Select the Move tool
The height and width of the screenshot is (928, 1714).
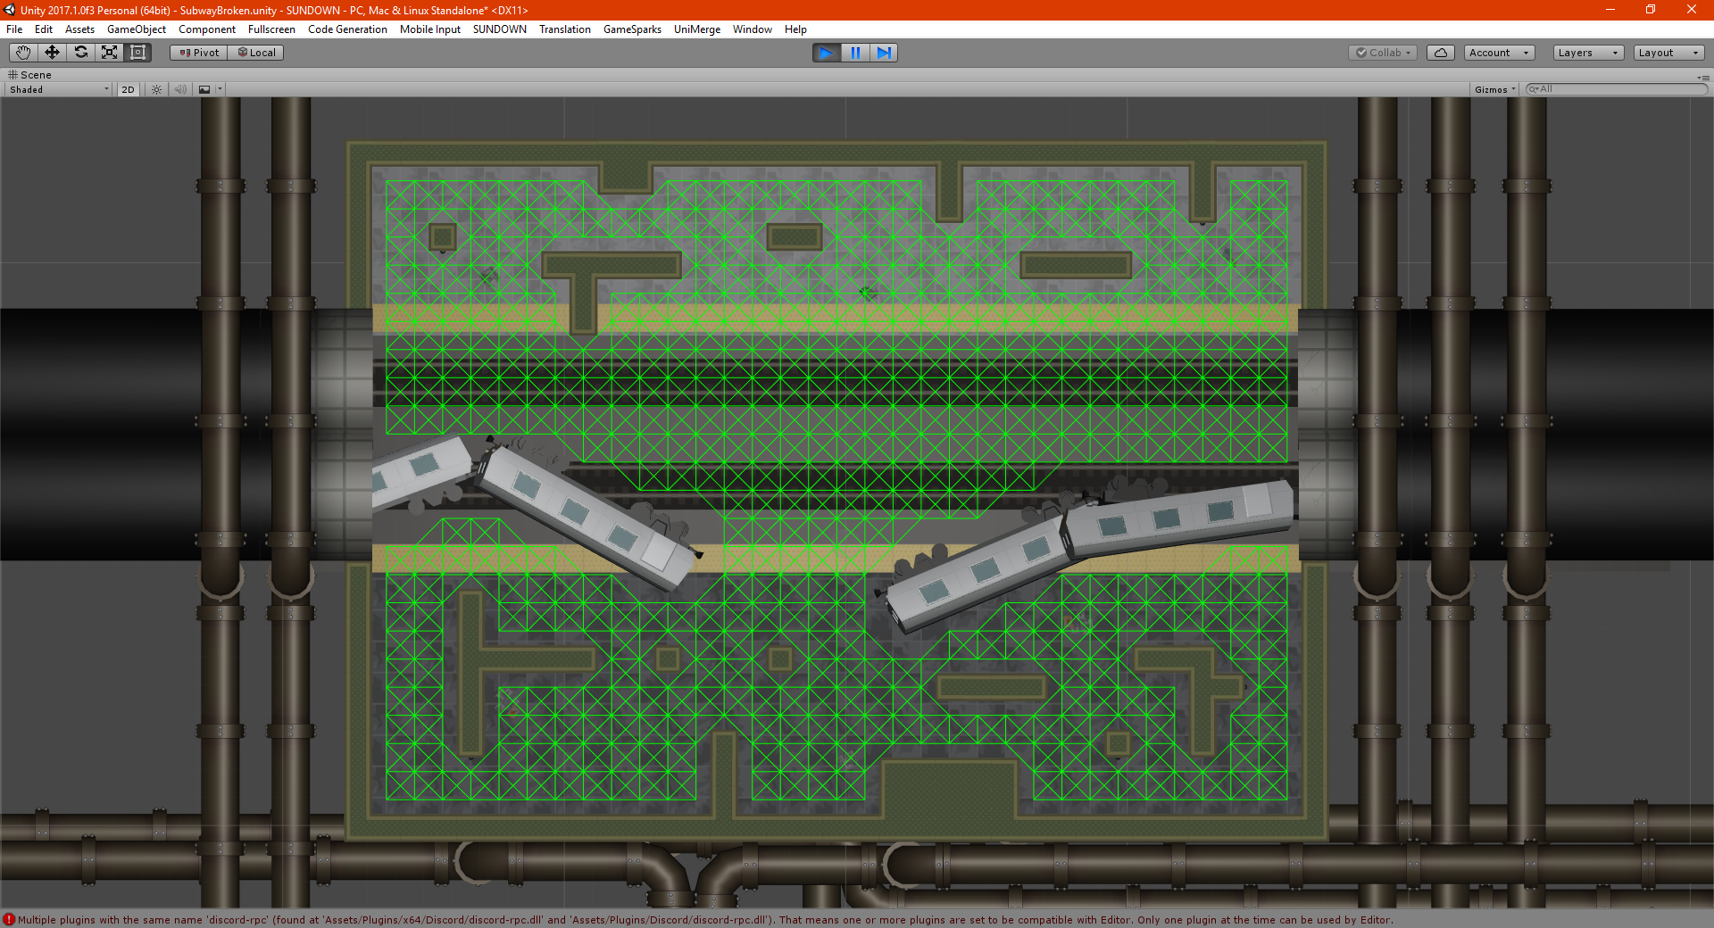52,53
